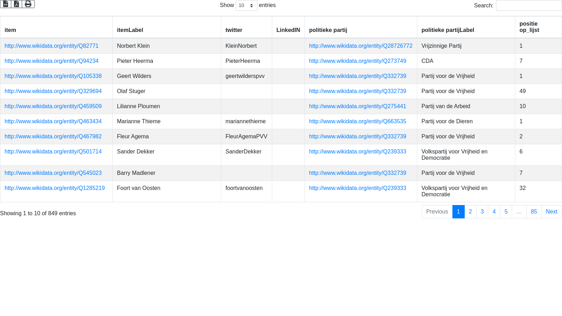562x316 pixels.
Task: Go to pagination page 5
Action: 506,212
